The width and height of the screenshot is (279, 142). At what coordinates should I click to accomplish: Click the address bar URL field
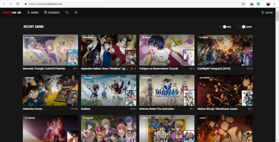click(x=134, y=4)
